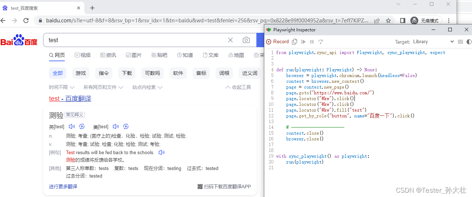Click the 无痕模式 incognito indicator
472x197 pixels.
click(426, 21)
